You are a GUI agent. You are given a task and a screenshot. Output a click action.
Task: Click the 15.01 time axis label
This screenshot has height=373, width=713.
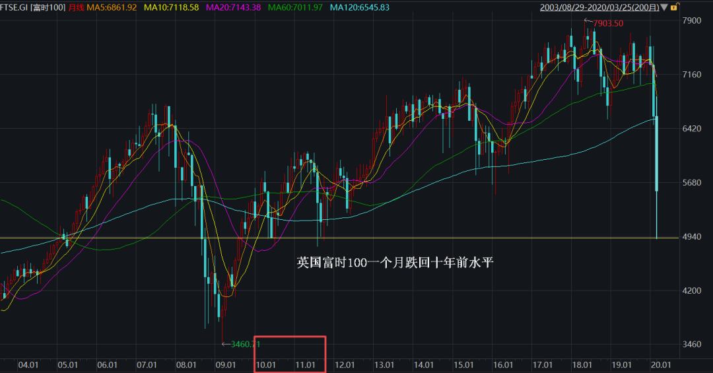[463, 365]
